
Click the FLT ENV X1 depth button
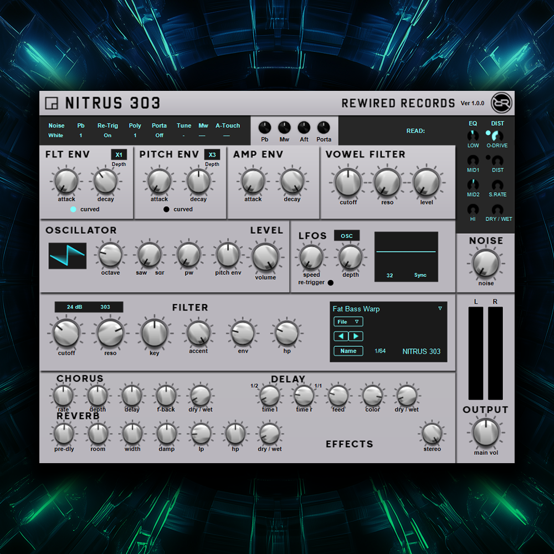coord(119,155)
